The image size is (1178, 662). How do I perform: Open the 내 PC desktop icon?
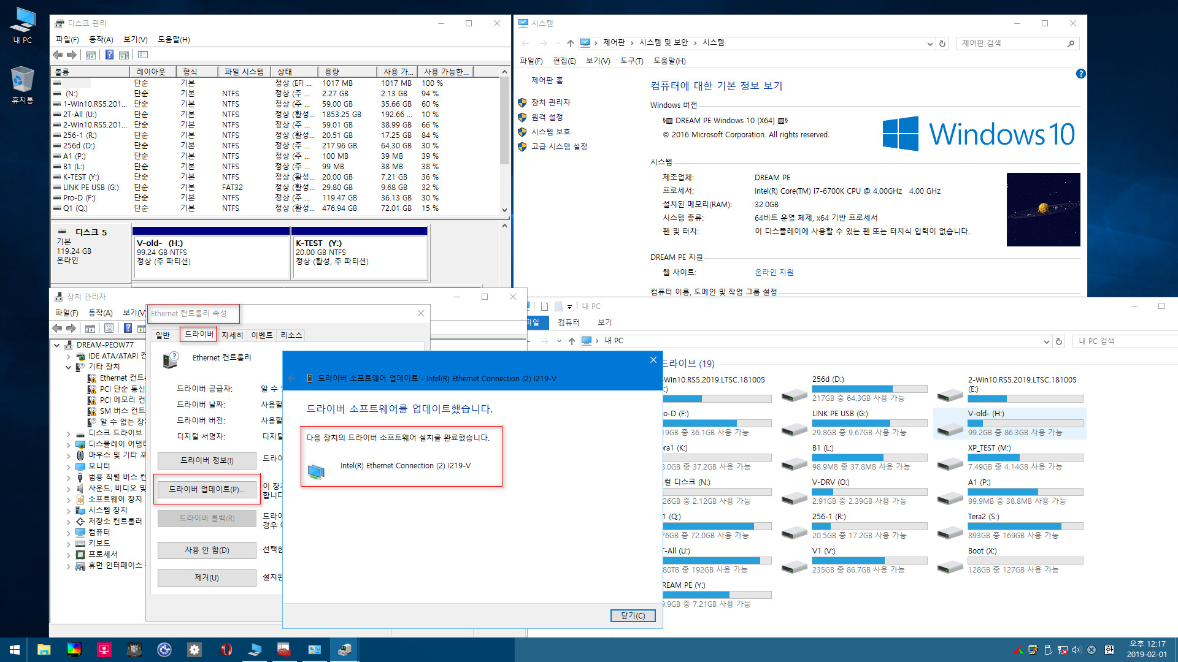23,26
